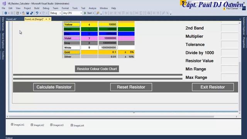Click the Undo arrow icon
Screen dimensions: 247x139
(37, 13)
